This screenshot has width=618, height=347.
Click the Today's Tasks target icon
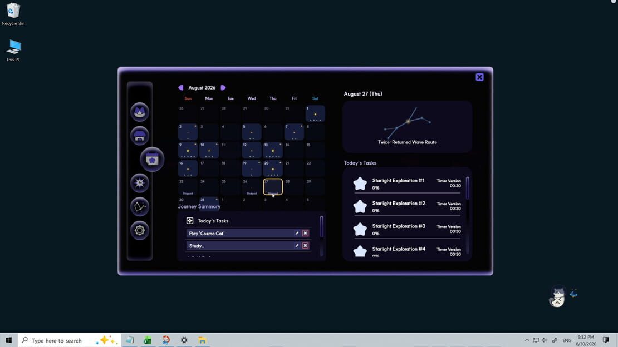pos(190,221)
